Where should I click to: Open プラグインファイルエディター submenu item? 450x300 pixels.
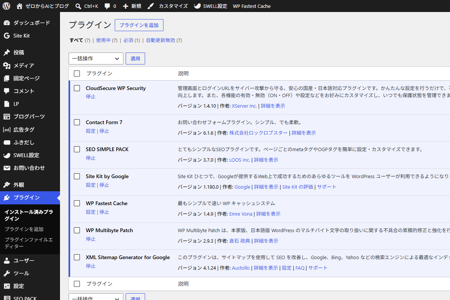(29, 243)
